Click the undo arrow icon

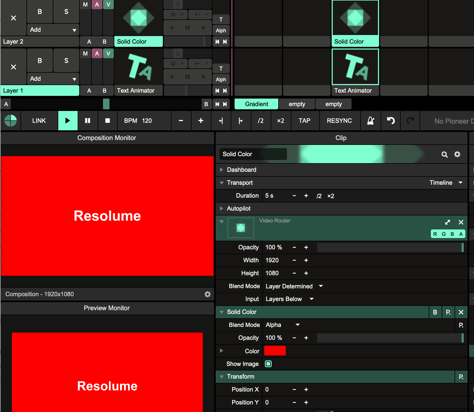(391, 121)
